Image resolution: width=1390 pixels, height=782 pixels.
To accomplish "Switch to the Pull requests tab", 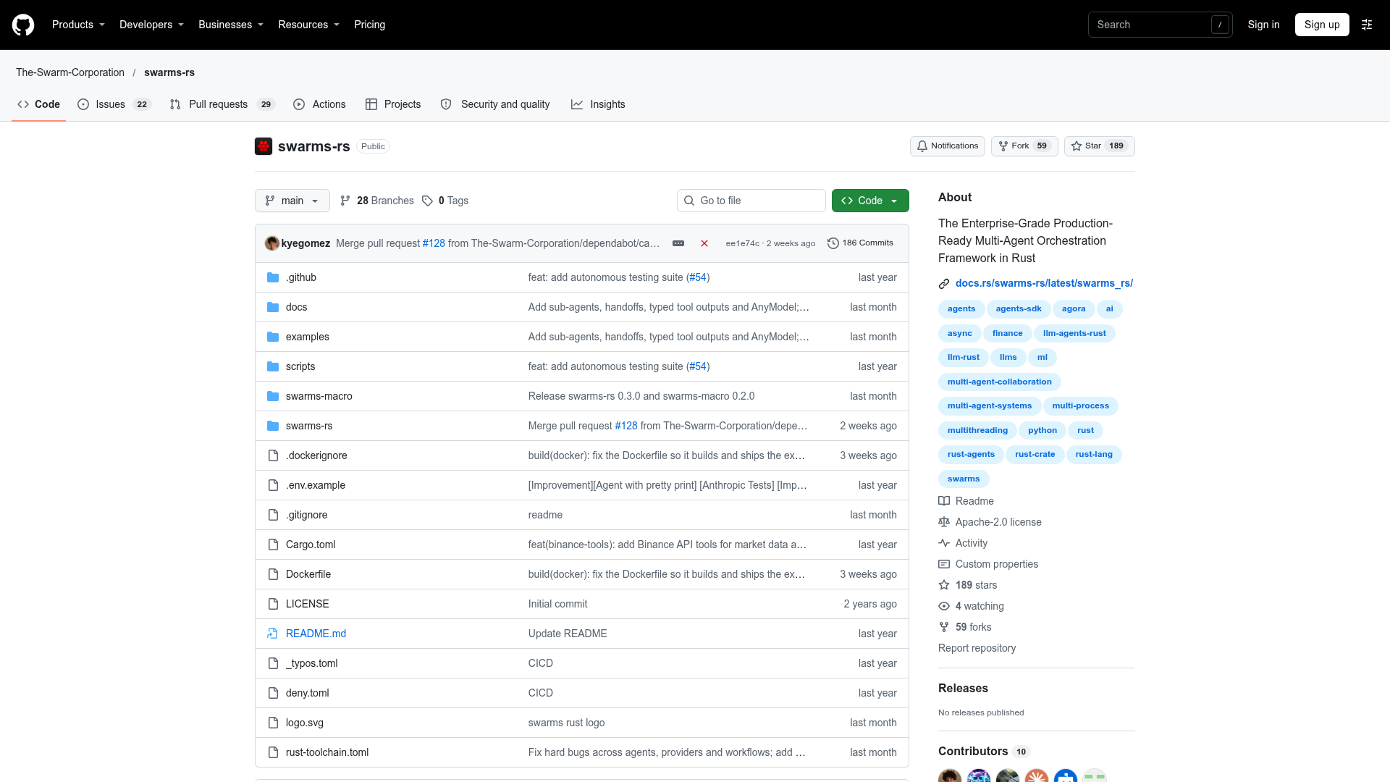I will [222, 104].
